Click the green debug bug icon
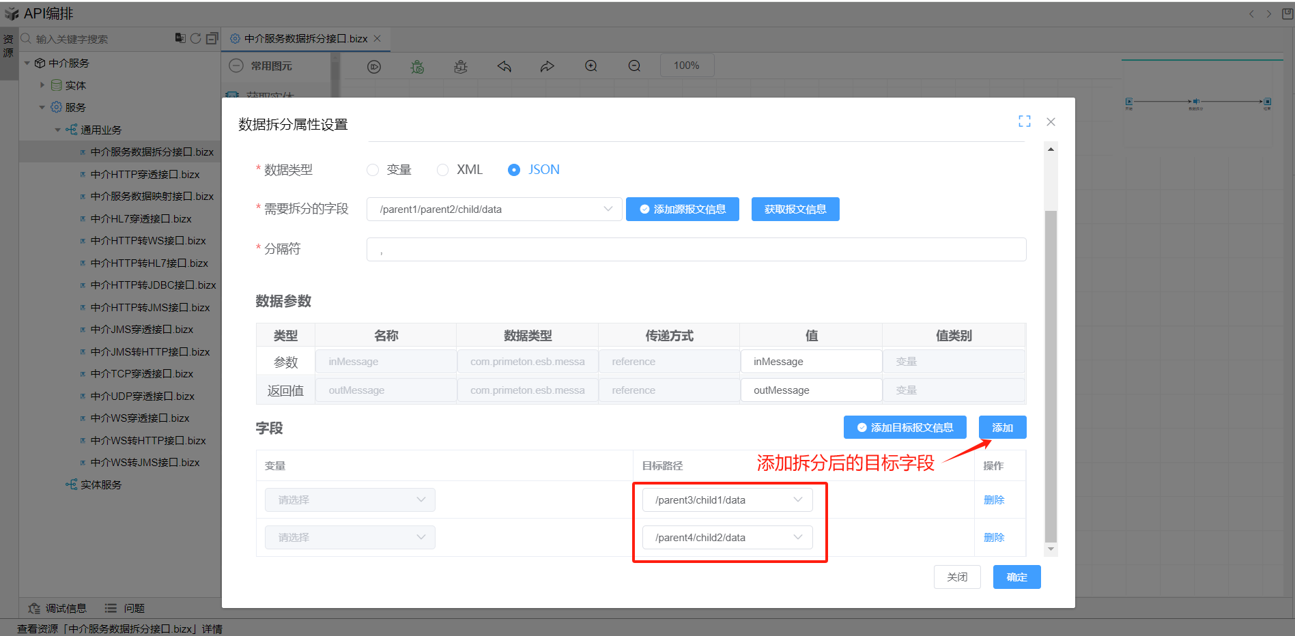 (x=417, y=66)
